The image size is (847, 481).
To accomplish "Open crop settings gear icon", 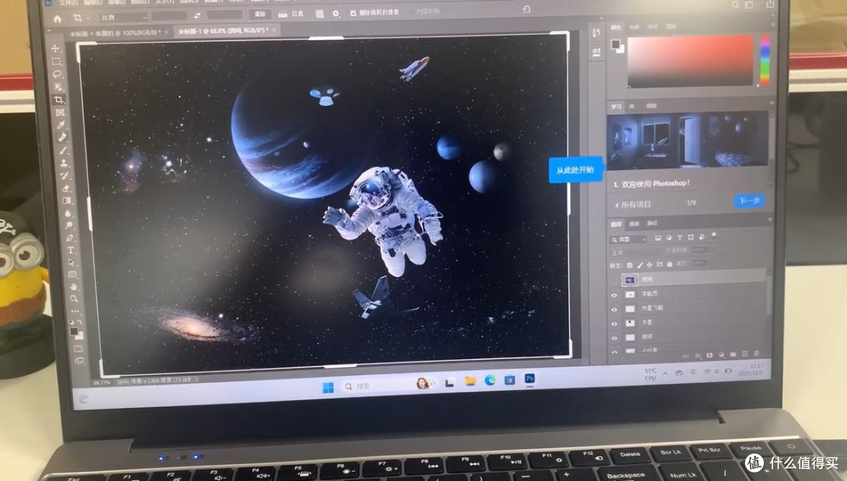I will click(336, 13).
